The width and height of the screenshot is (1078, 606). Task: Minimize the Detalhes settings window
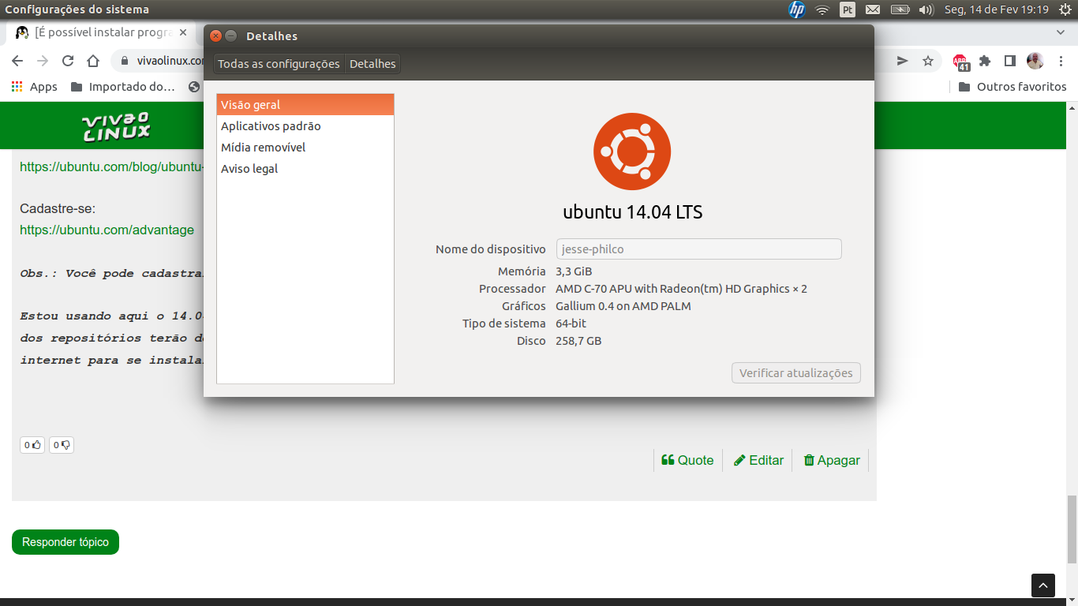point(231,36)
